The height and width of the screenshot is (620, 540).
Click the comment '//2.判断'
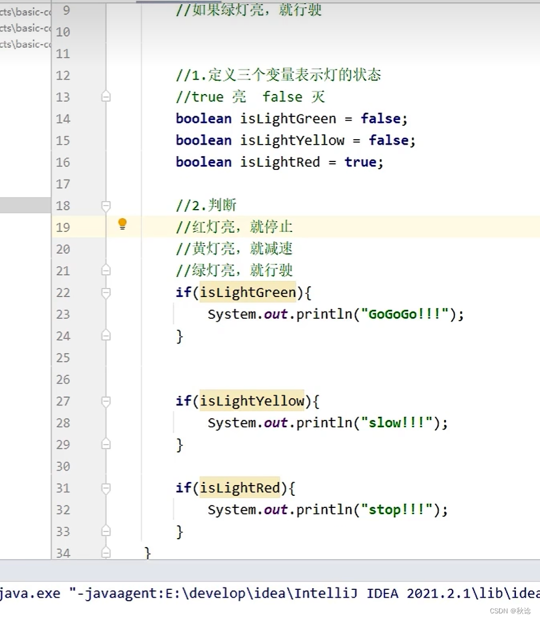pyautogui.click(x=206, y=205)
